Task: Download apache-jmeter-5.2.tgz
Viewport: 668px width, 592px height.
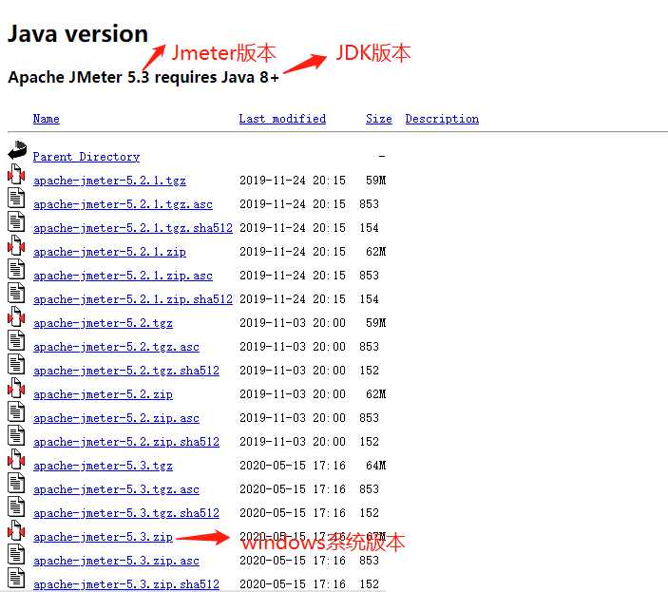Action: 103,323
